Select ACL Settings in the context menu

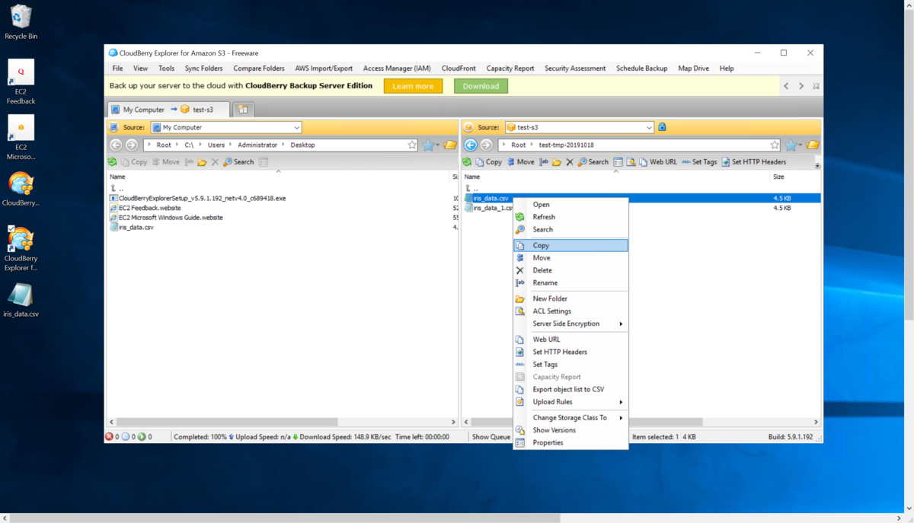pyautogui.click(x=570, y=311)
